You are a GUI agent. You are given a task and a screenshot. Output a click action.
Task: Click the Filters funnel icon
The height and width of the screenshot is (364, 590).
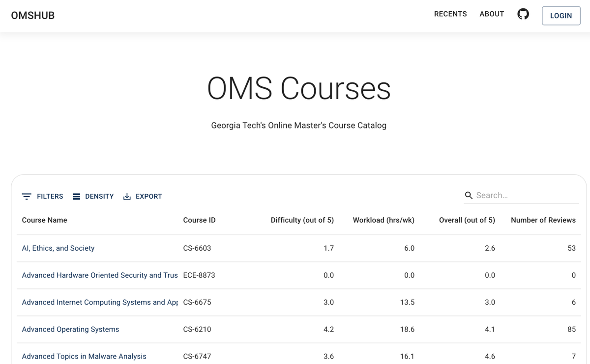point(27,197)
